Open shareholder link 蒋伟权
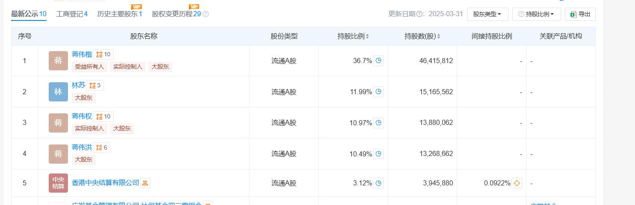The image size is (635, 205). pyautogui.click(x=82, y=116)
